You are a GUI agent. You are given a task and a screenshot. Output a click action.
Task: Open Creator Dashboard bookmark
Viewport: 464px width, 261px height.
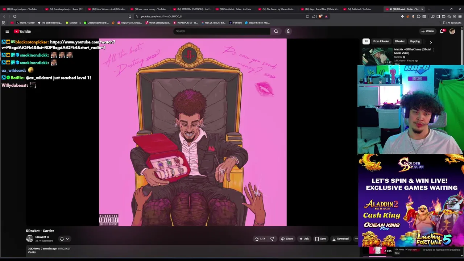(96, 22)
